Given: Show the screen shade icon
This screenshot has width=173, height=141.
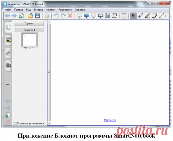Looking at the screenshot, I should click(x=79, y=16).
